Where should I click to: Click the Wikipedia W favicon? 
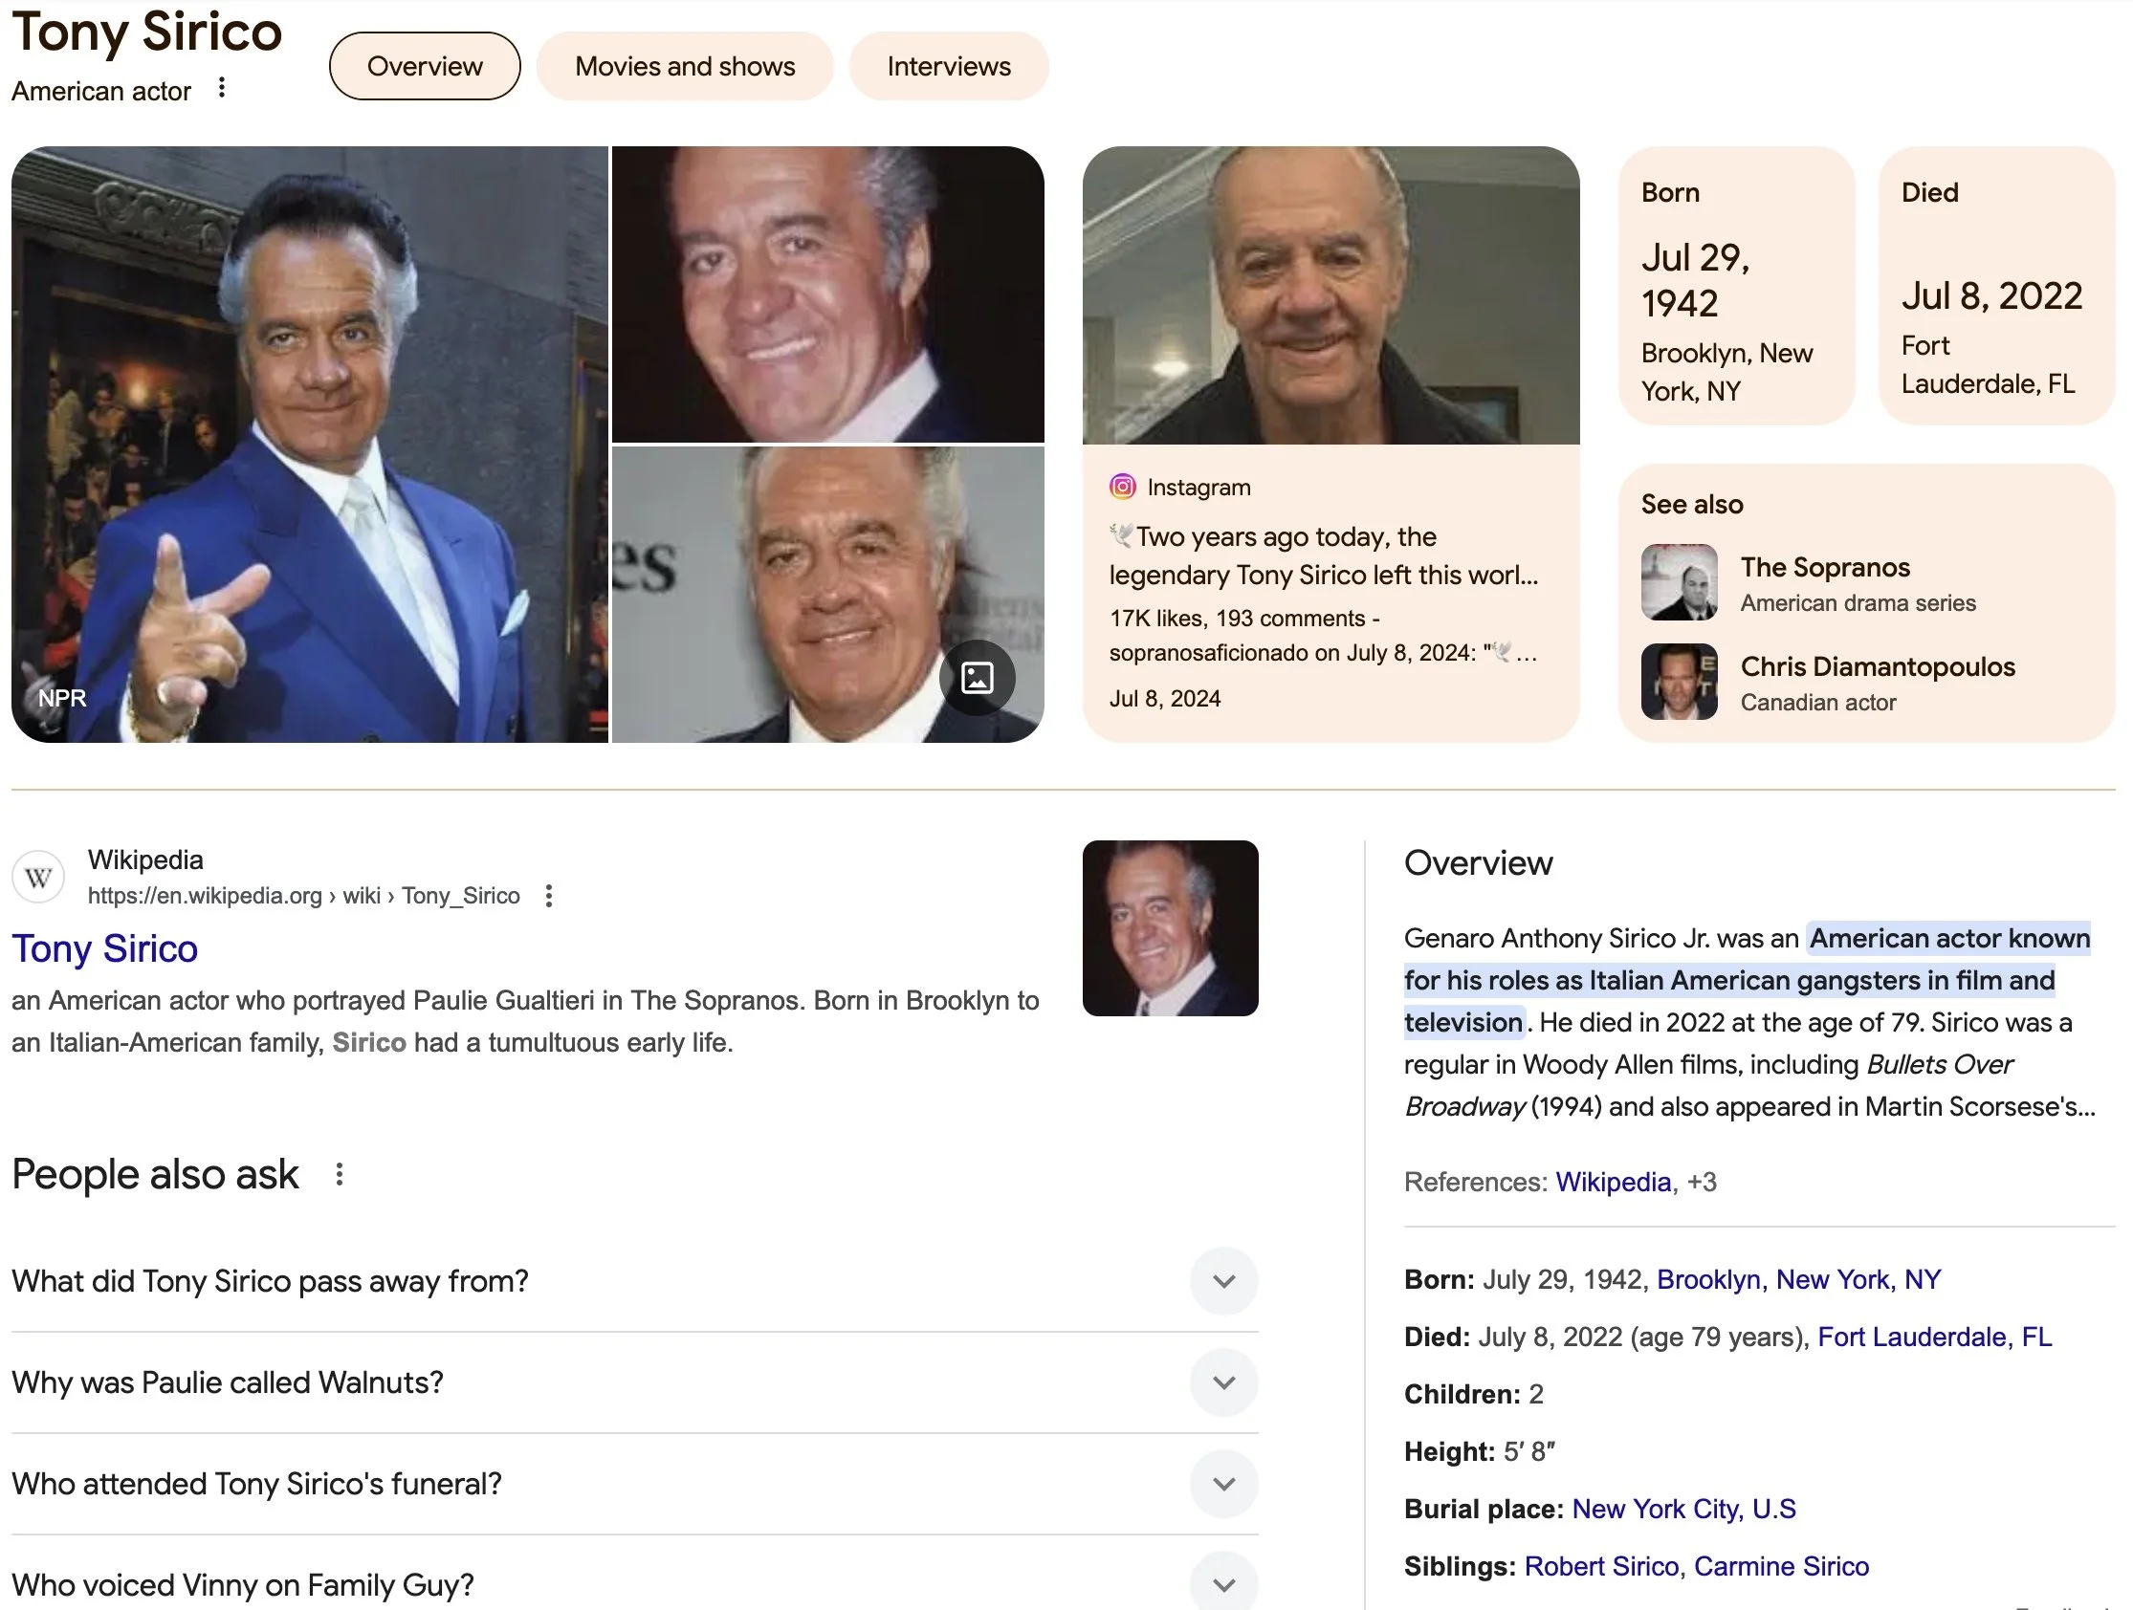tap(38, 878)
